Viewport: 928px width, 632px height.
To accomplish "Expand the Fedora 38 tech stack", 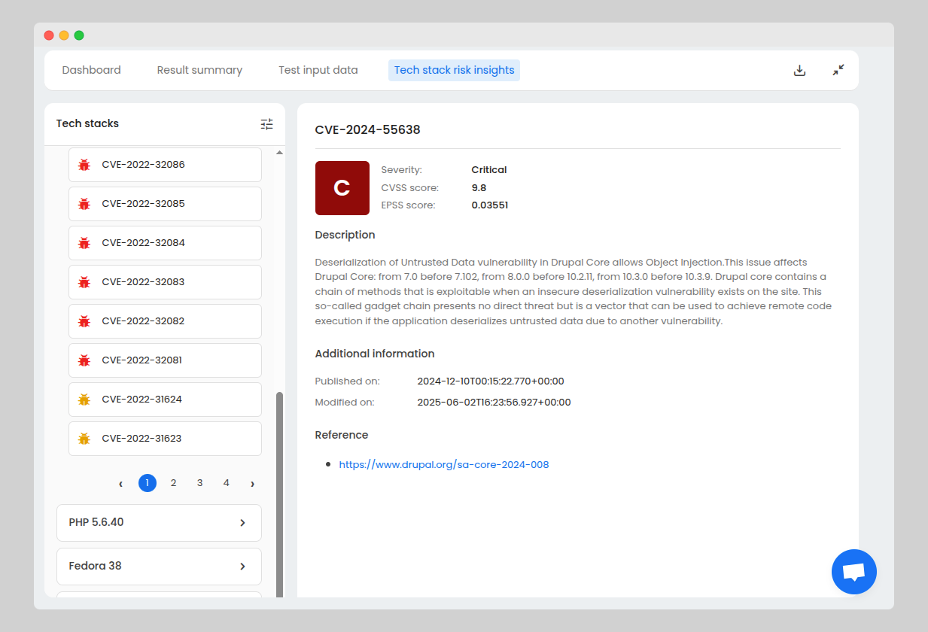I will (x=159, y=566).
